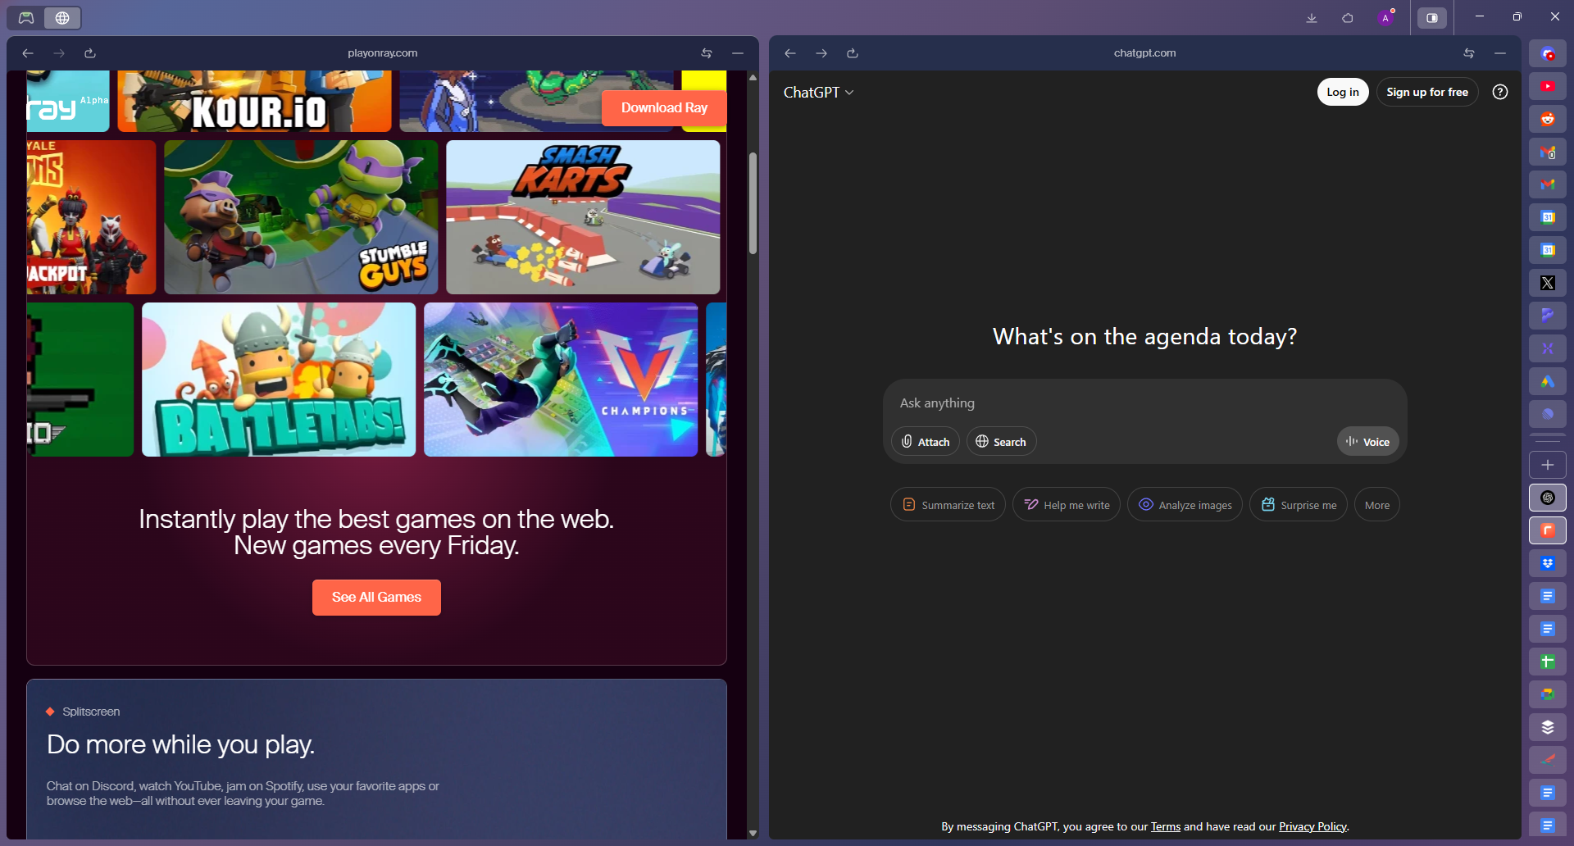The image size is (1574, 846).
Task: Open the Google Ads sidebar app
Action: tap(1548, 381)
